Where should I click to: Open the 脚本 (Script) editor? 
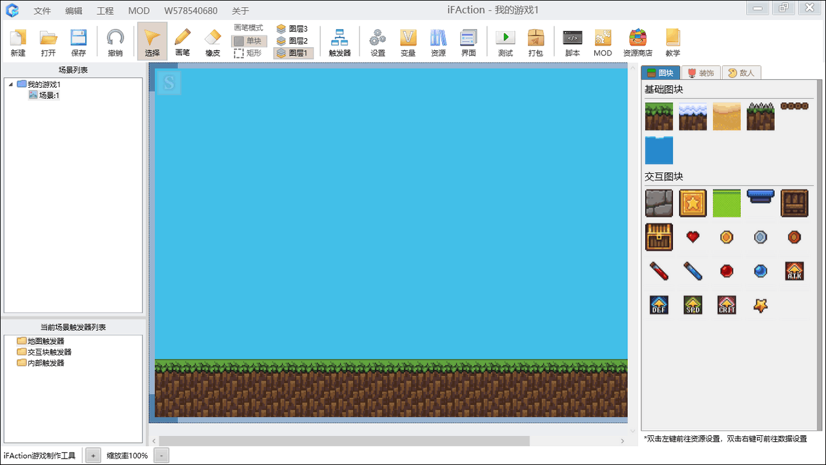572,43
